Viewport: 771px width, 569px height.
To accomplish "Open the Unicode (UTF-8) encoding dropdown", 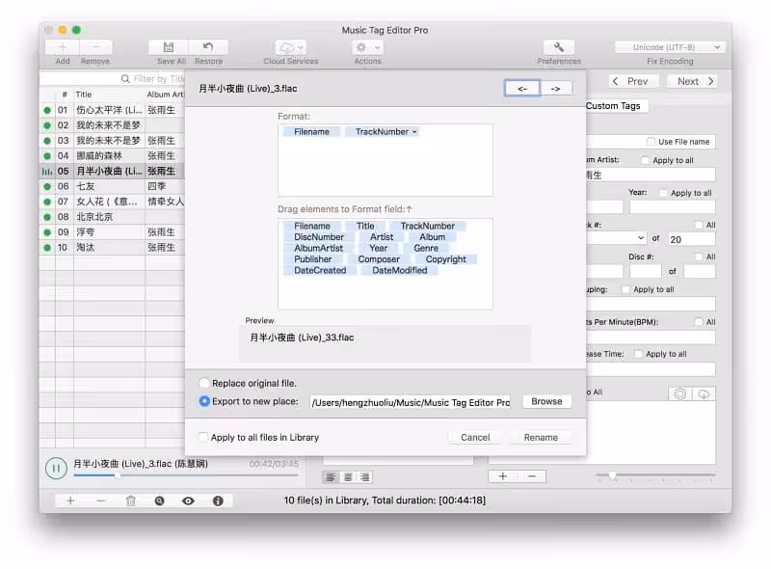I will point(670,47).
